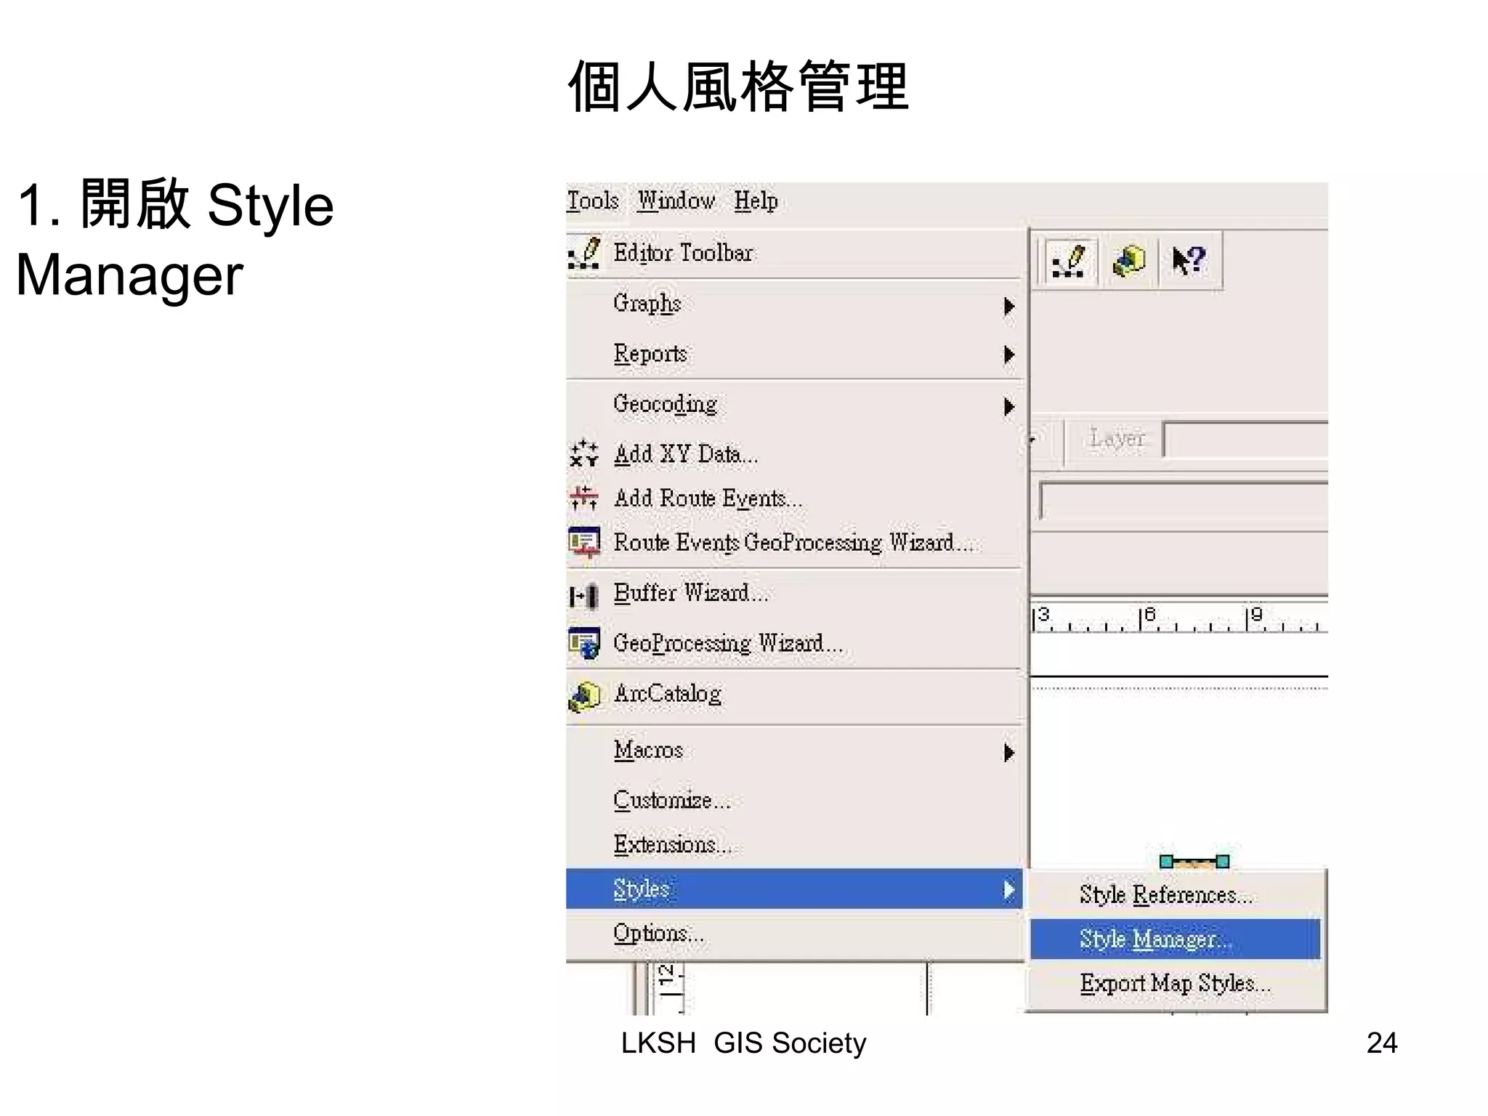Image resolution: width=1488 pixels, height=1116 pixels.
Task: Launch GeoProcessing Wizard...
Action: click(x=793, y=643)
